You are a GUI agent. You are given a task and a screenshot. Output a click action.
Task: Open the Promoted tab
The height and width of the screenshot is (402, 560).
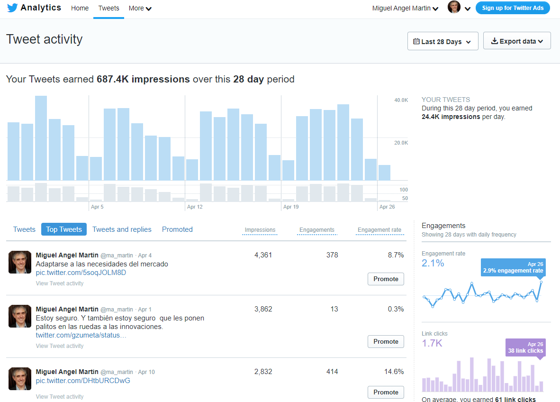[177, 229]
